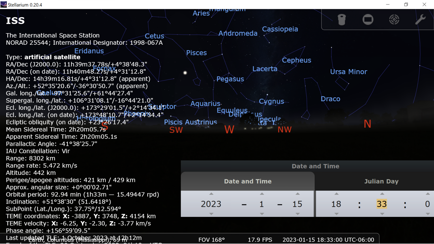The height and width of the screenshot is (244, 434).
Task: Click the year field showing 2023
Action: (x=211, y=204)
